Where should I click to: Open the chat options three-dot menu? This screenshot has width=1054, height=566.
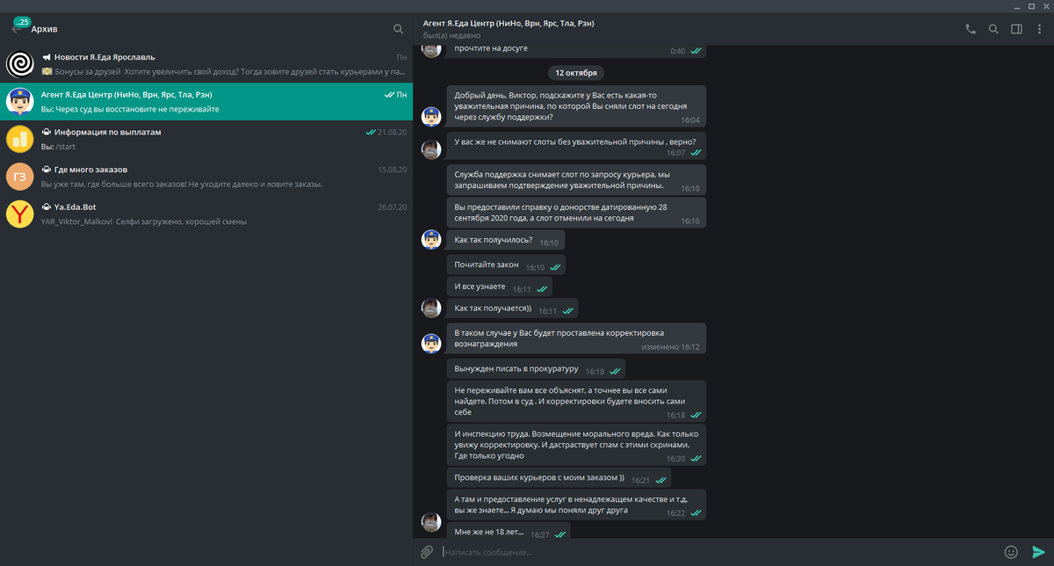1038,28
